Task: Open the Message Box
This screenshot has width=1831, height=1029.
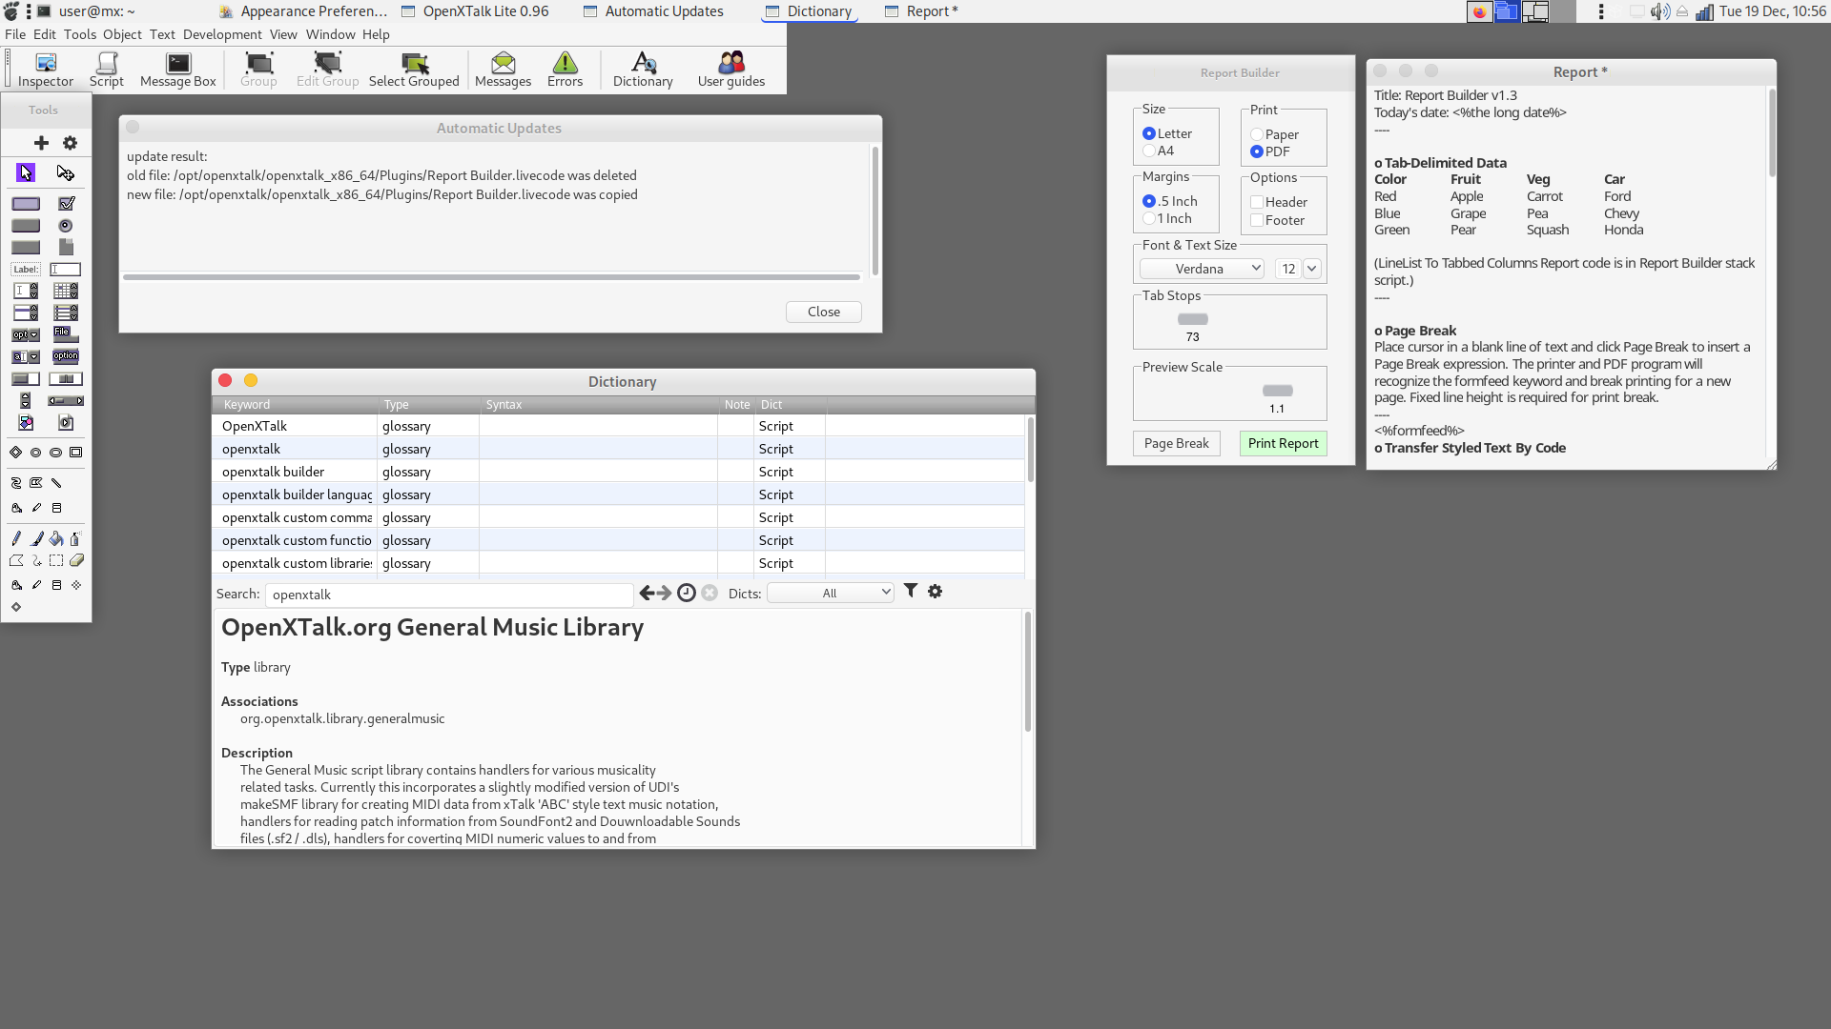Action: point(178,70)
